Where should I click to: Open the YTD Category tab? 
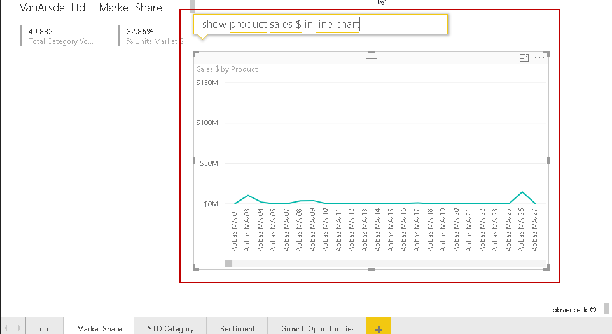(x=170, y=328)
